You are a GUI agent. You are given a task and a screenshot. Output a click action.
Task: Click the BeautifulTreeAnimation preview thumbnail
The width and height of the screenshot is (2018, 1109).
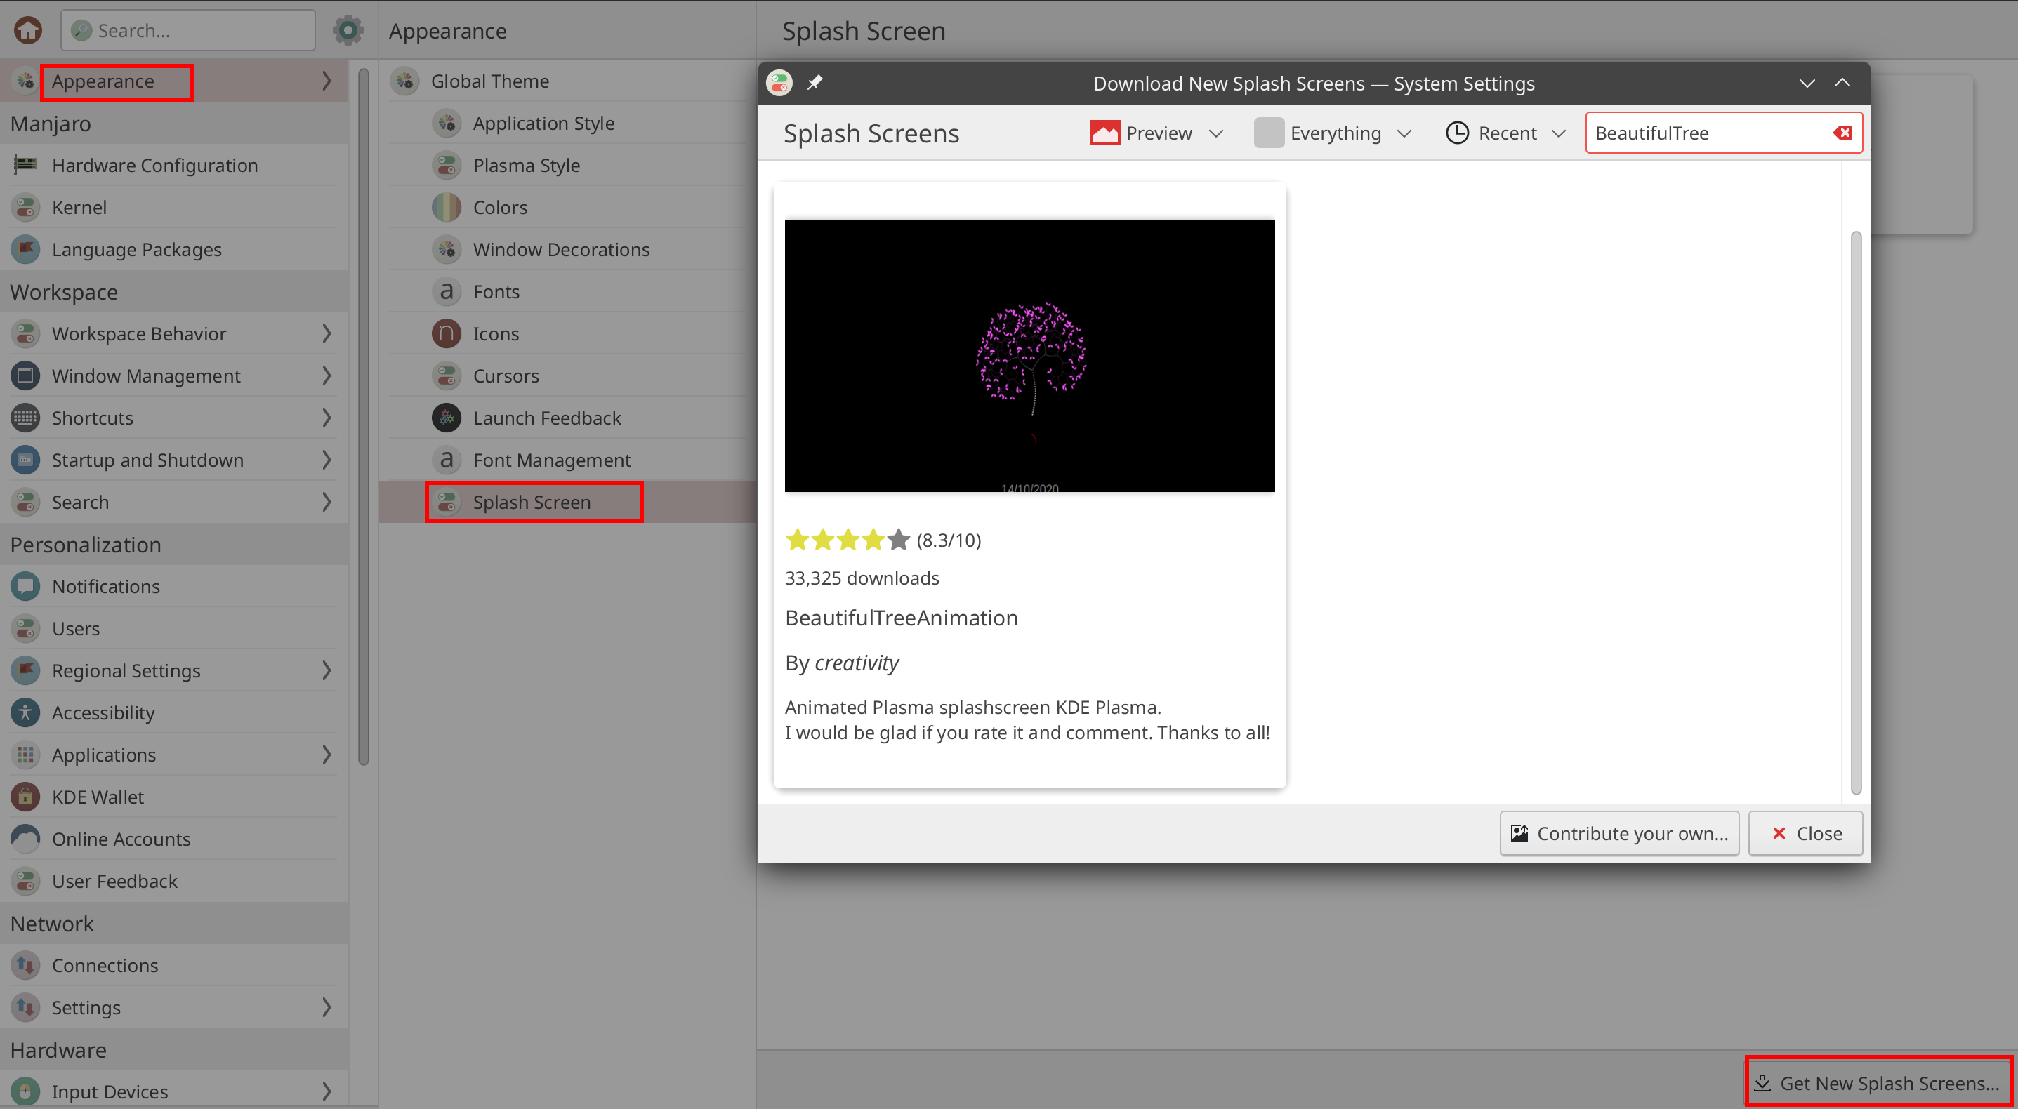pyautogui.click(x=1029, y=356)
